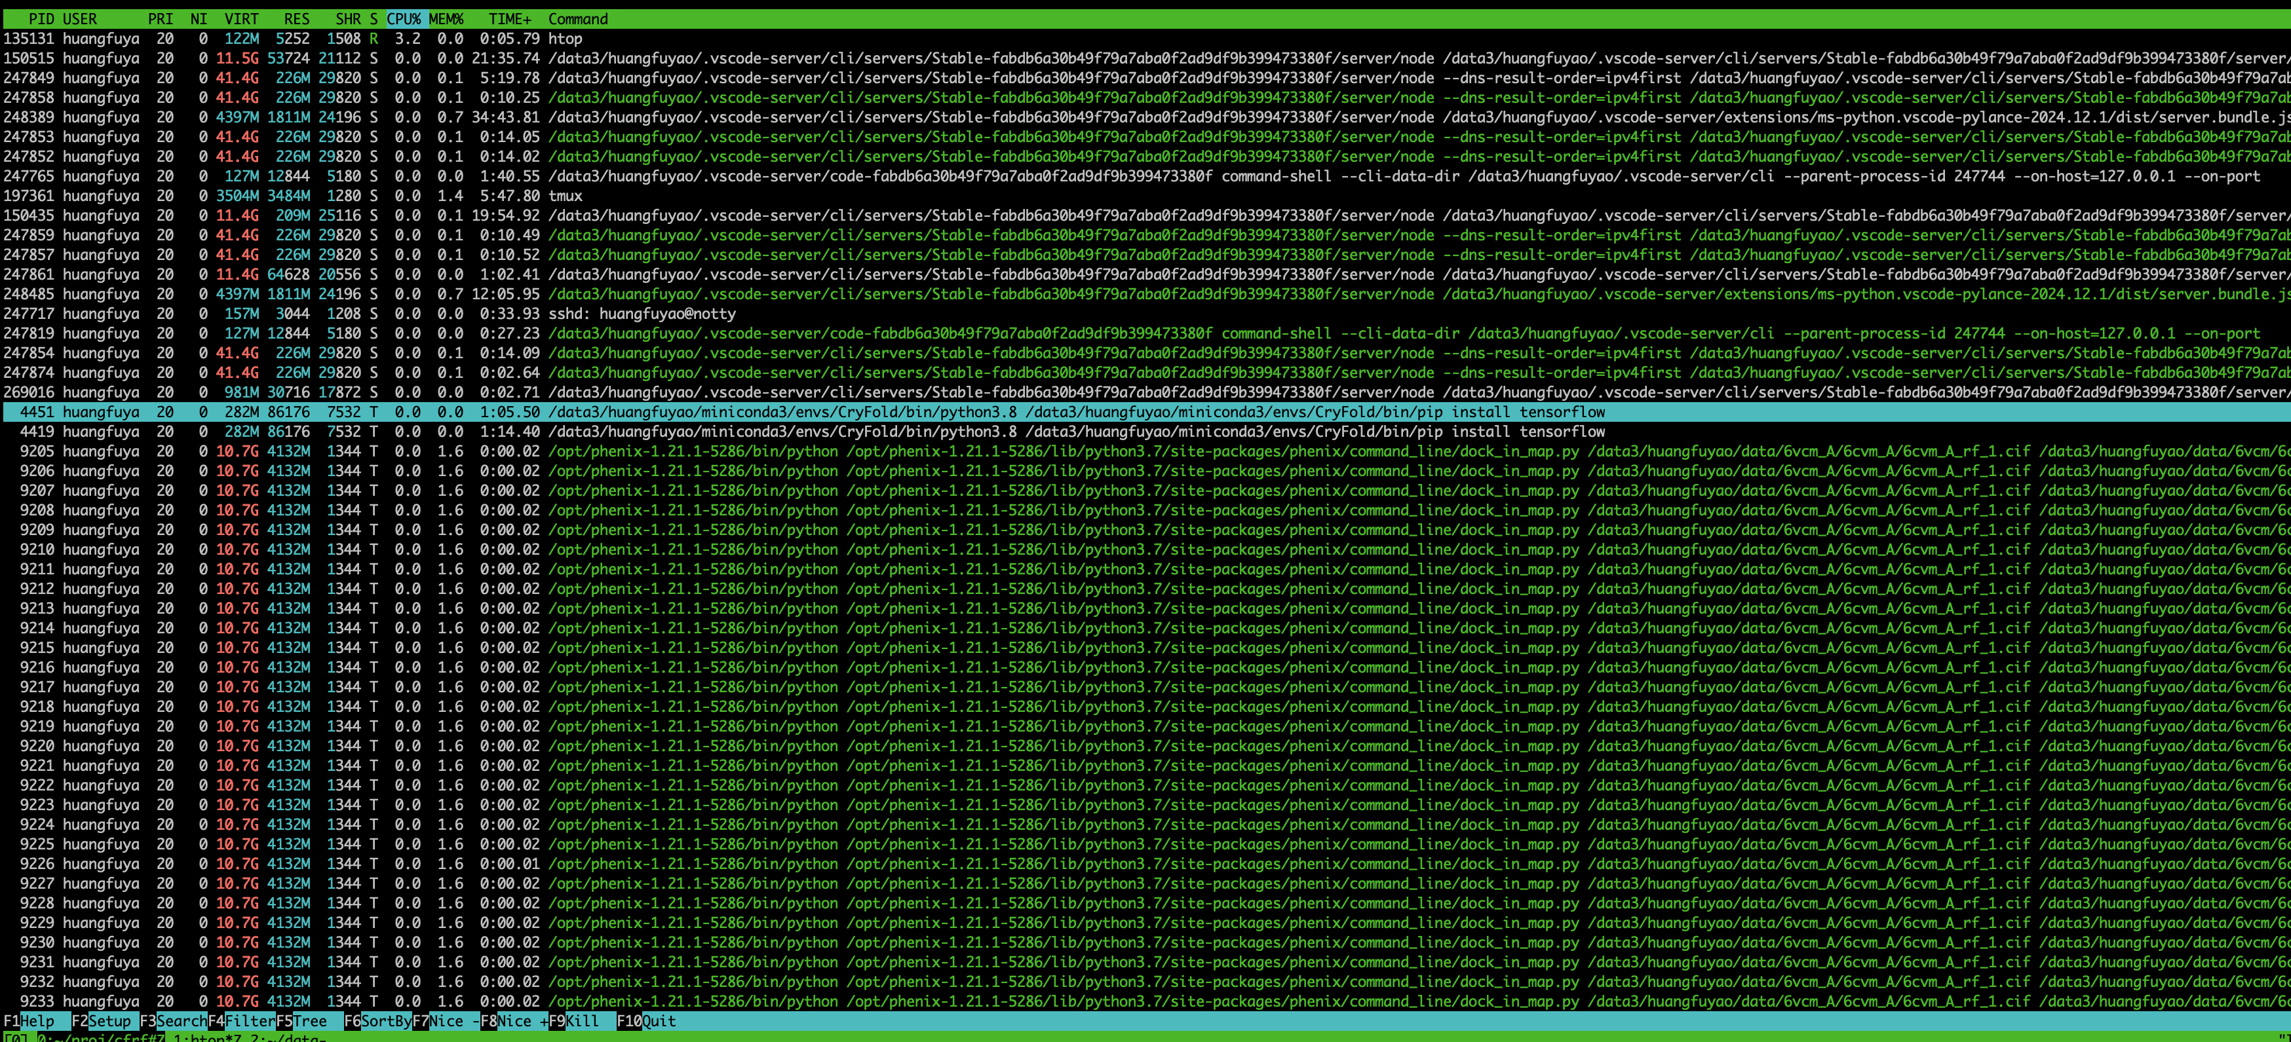Select the htop process row PID 135131
Viewport: 2291px width, 1042px height.
pyautogui.click(x=565, y=38)
